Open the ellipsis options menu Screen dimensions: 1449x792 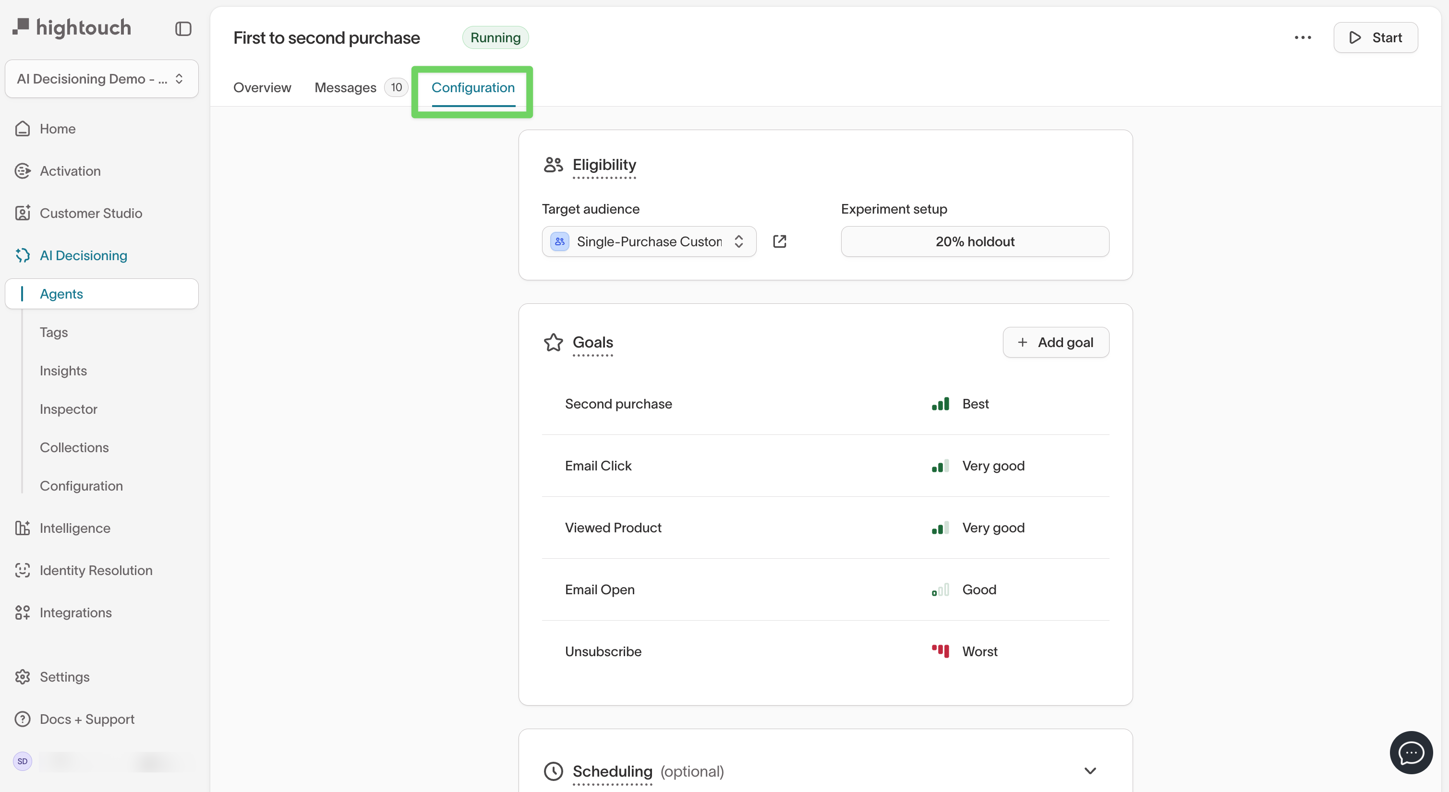pos(1303,37)
